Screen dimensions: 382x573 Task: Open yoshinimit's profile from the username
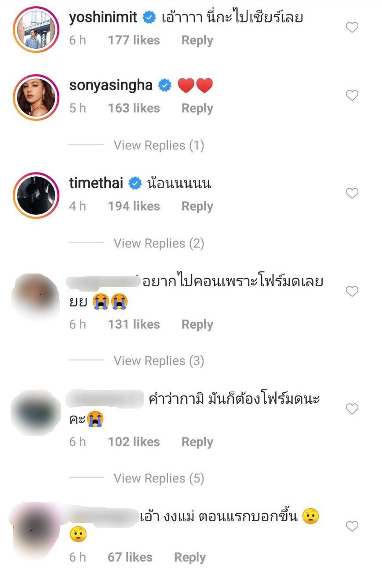[103, 18]
